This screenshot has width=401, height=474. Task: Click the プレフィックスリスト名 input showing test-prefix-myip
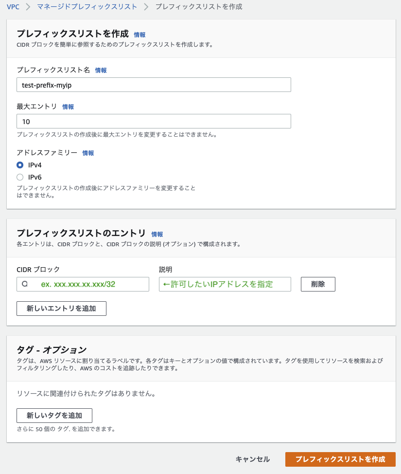(x=154, y=84)
